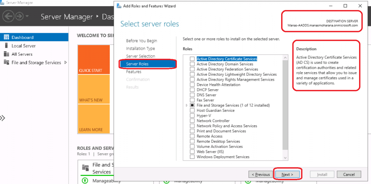
Task: Click the Server Manager back arrow icon
Action: pyautogui.click(x=8, y=16)
